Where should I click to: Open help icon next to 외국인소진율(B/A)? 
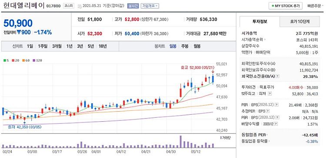(277, 77)
